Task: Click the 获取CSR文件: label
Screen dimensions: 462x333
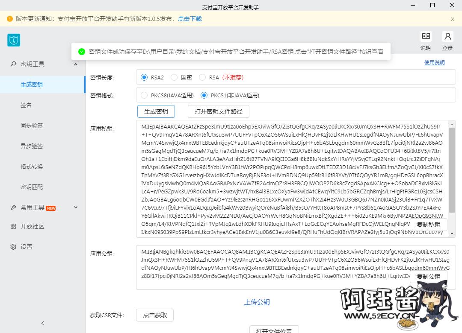Action: [107, 315]
